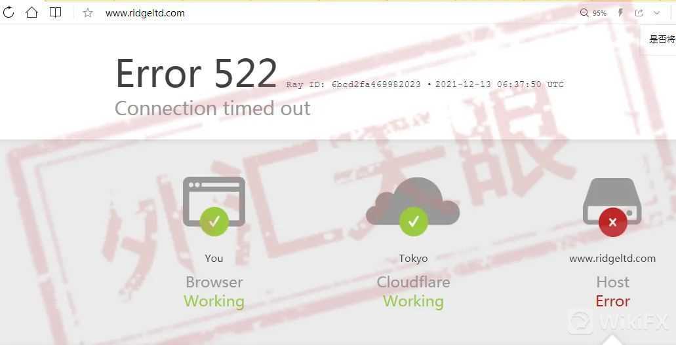Click the Browser label under You
676x345 pixels.
[x=214, y=282]
